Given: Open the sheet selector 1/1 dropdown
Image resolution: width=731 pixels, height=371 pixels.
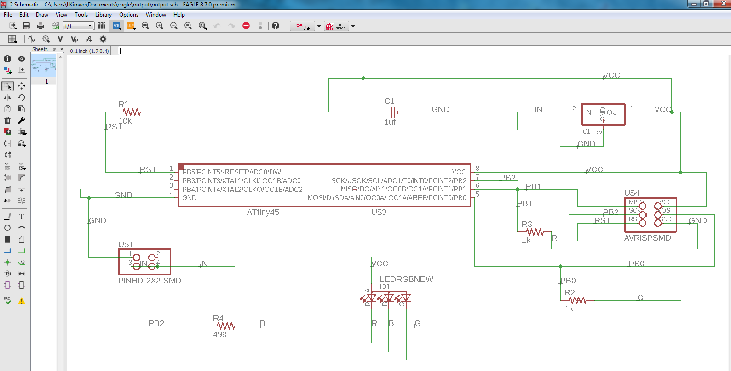Looking at the screenshot, I should [x=78, y=26].
